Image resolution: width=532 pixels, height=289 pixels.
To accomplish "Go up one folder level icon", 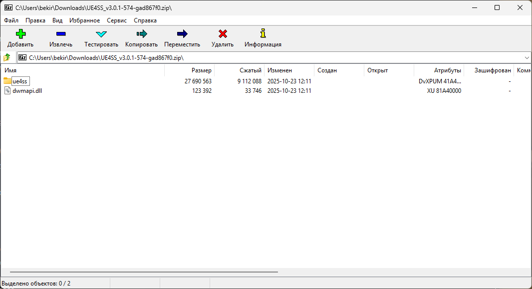I will click(x=7, y=57).
